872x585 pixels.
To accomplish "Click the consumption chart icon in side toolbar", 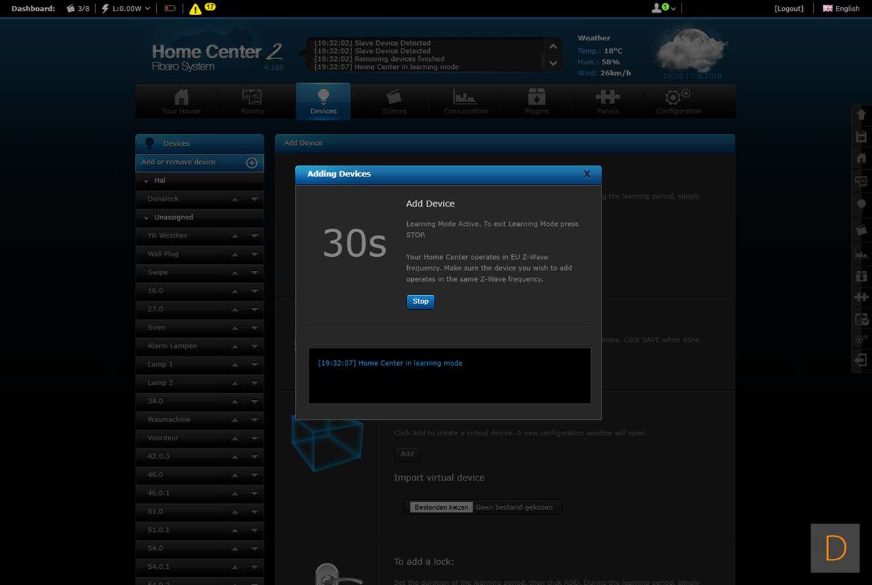I will click(861, 254).
